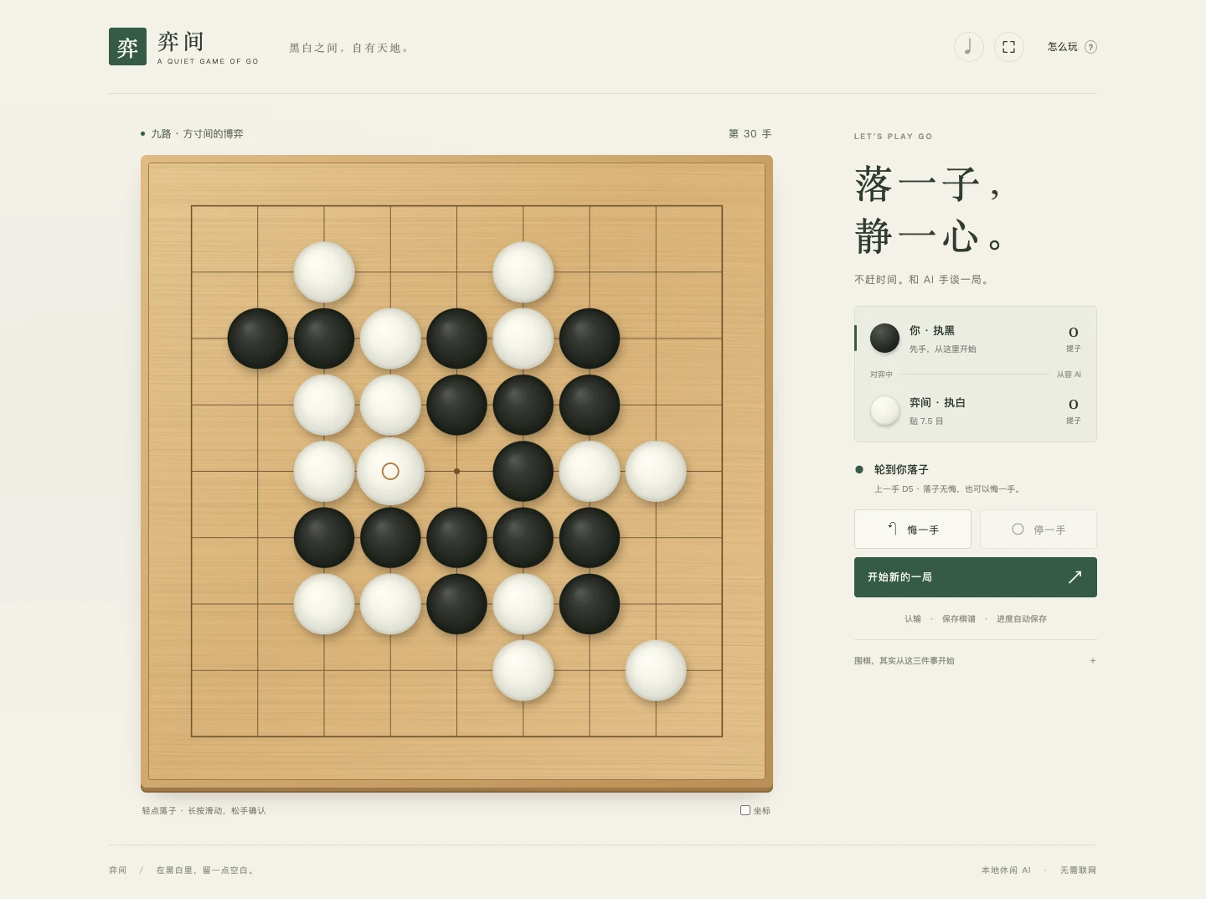Save the game record with 保存棋谱
Image resolution: width=1206 pixels, height=899 pixels.
pyautogui.click(x=959, y=619)
